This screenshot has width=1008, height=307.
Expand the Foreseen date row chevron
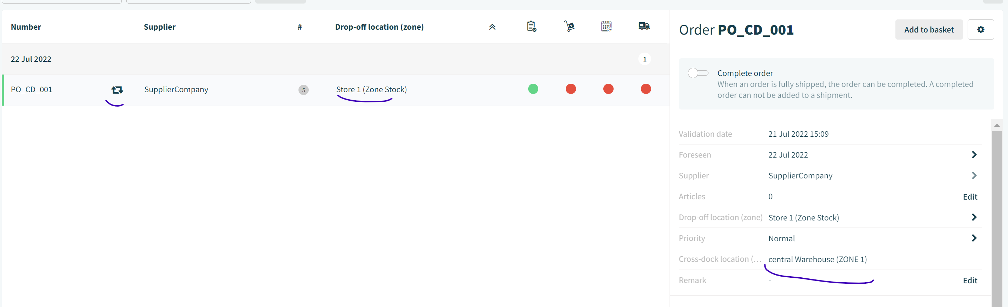click(x=974, y=155)
